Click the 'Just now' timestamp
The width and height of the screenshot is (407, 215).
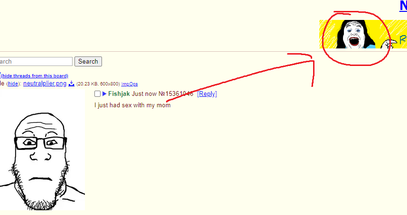[x=144, y=94]
